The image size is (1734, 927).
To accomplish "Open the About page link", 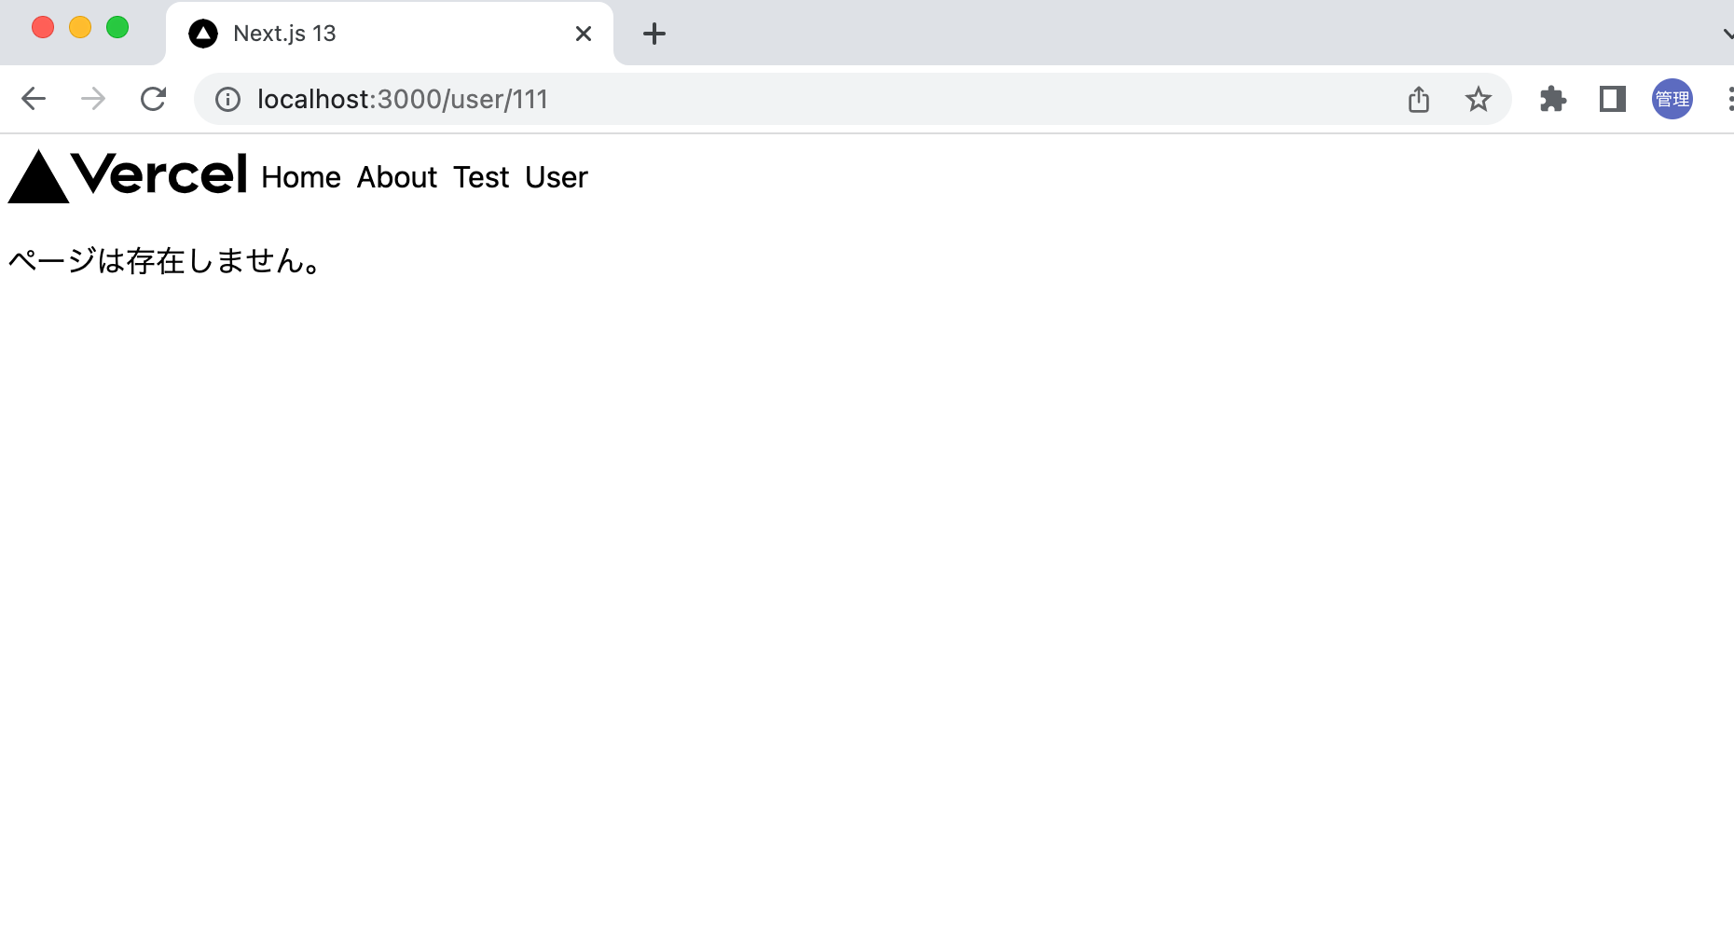I will 396,177.
